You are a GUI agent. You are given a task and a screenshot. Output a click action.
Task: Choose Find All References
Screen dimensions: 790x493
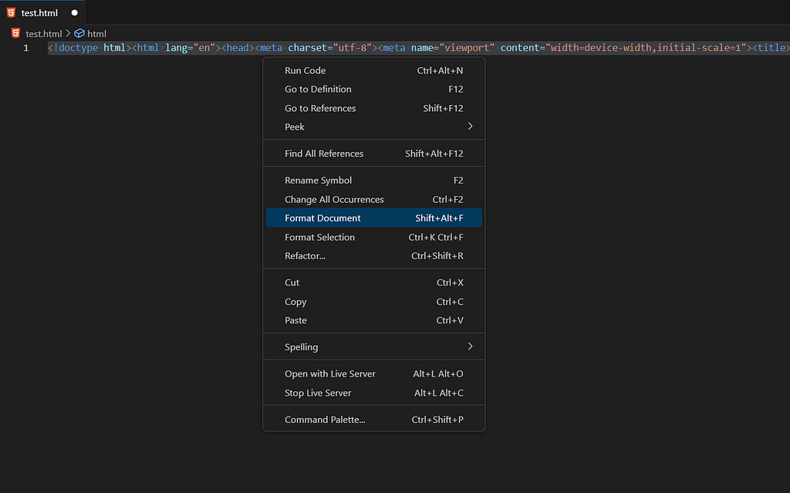tap(374, 154)
